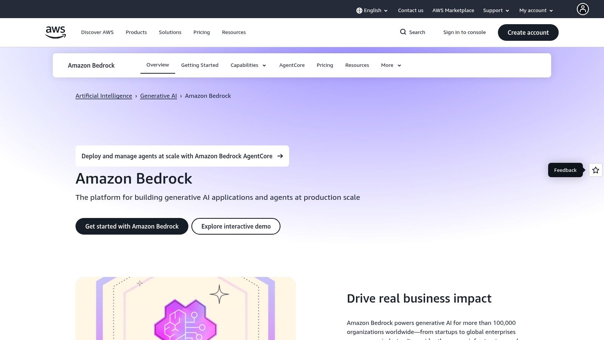604x340 pixels.
Task: Click Get started with Amazon Bedrock
Action: [132, 226]
